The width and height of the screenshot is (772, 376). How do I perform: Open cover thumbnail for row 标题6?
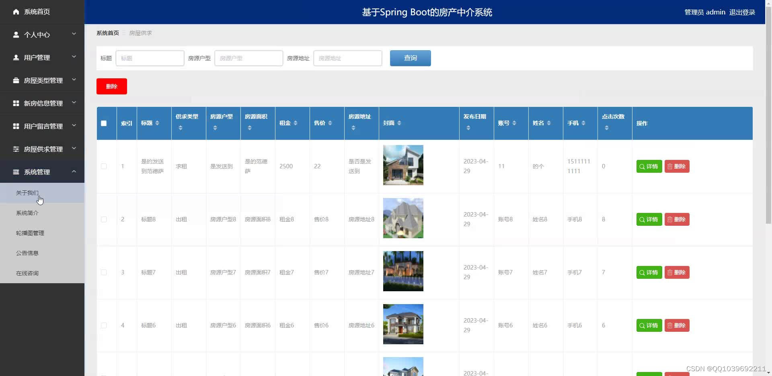[x=403, y=324]
